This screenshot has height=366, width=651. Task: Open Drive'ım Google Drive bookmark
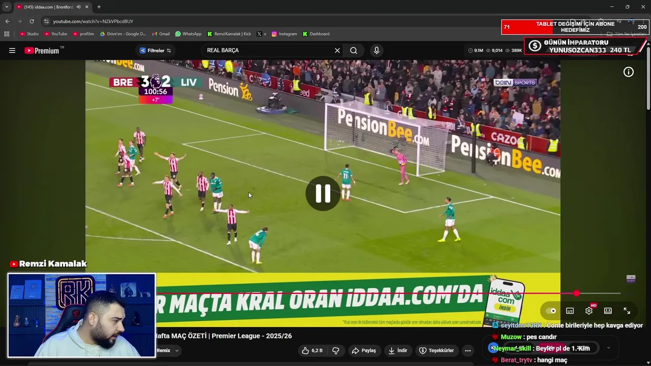(123, 34)
